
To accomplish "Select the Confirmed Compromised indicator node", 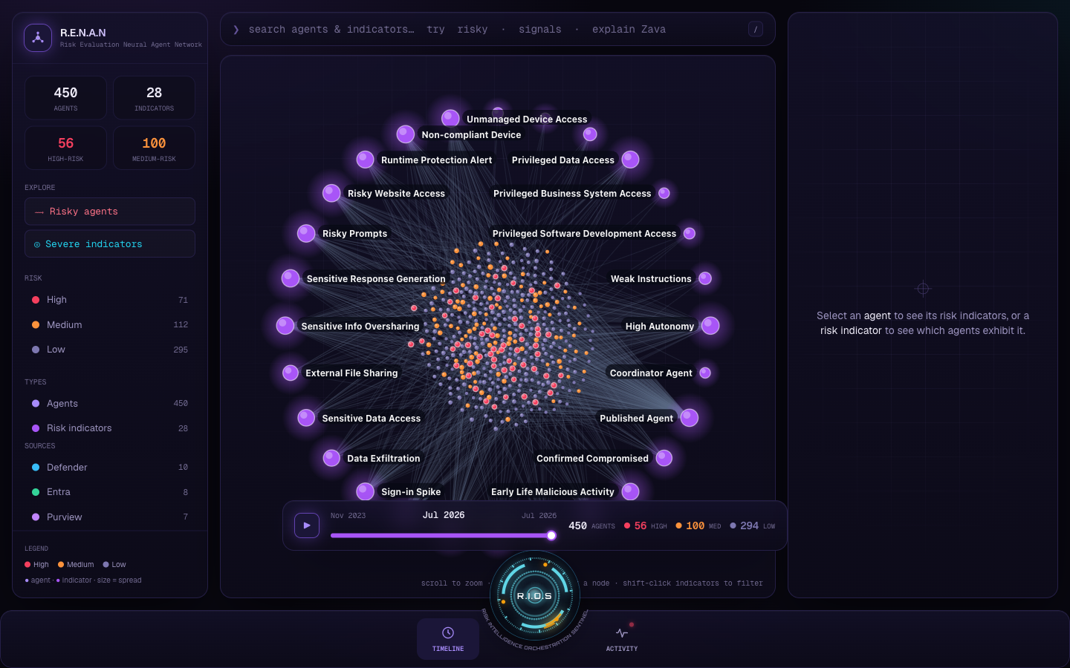I will click(664, 458).
